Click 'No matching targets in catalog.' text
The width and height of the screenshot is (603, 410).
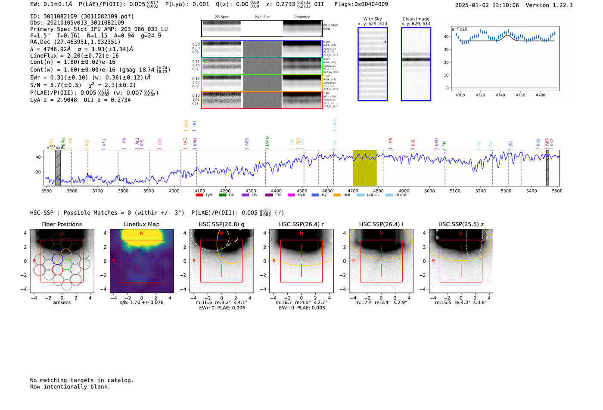coord(82,380)
